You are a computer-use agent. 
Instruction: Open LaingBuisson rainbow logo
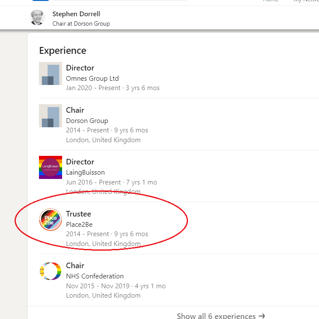pos(51,167)
